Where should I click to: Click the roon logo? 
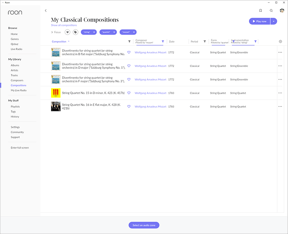pos(15,13)
